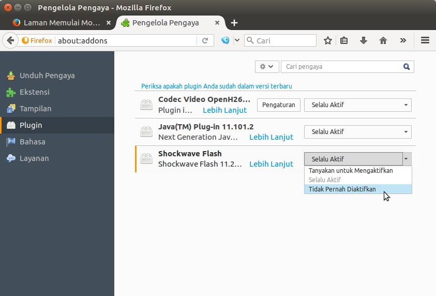This screenshot has width=436, height=296.
Task: Open Lebih Lanjut link for OpenH264 codec
Action: pos(224,110)
